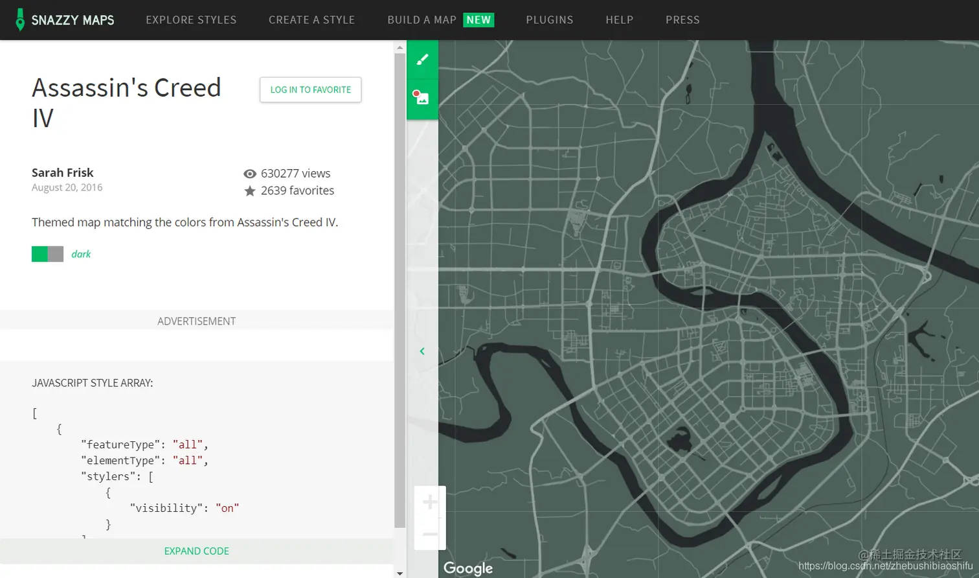
Task: Click the eye icon beside views count
Action: 250,174
